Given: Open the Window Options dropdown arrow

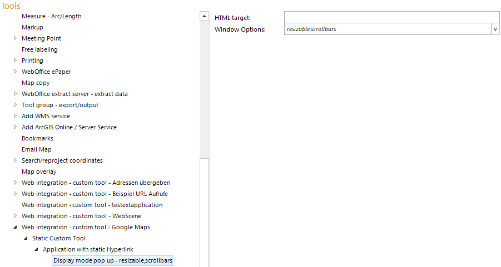Looking at the screenshot, I should tap(495, 29).
